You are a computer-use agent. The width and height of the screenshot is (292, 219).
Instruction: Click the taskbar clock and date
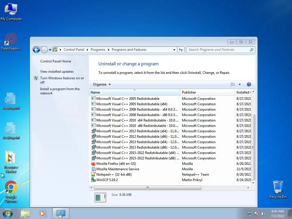pyautogui.click(x=277, y=214)
